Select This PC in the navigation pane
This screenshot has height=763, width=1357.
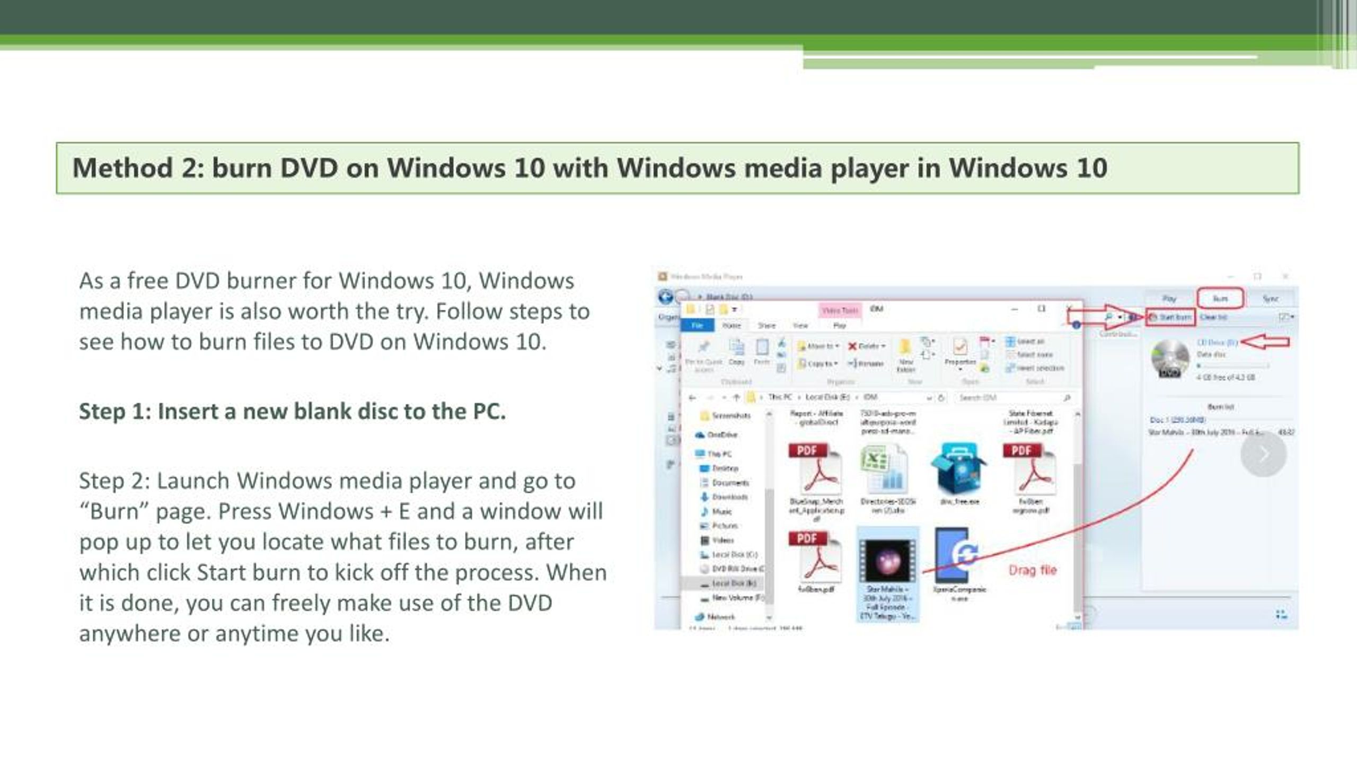coord(713,454)
